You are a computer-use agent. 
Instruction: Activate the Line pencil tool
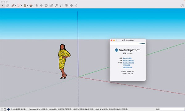coord(13,6)
